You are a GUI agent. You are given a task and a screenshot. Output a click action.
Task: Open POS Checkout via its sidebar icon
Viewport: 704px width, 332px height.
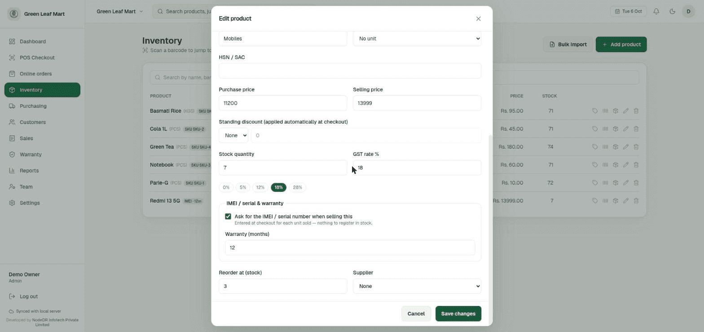[12, 58]
